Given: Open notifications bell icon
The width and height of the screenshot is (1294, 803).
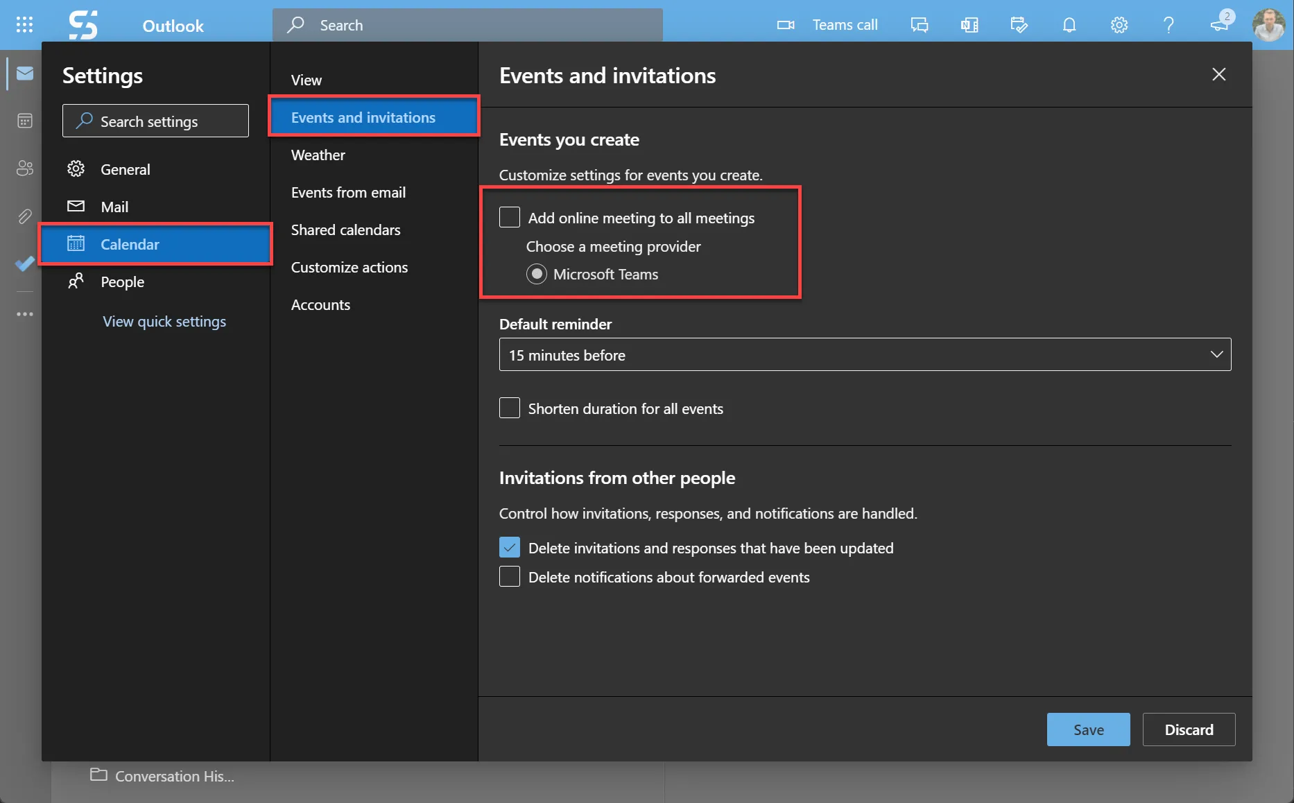Looking at the screenshot, I should tap(1069, 25).
